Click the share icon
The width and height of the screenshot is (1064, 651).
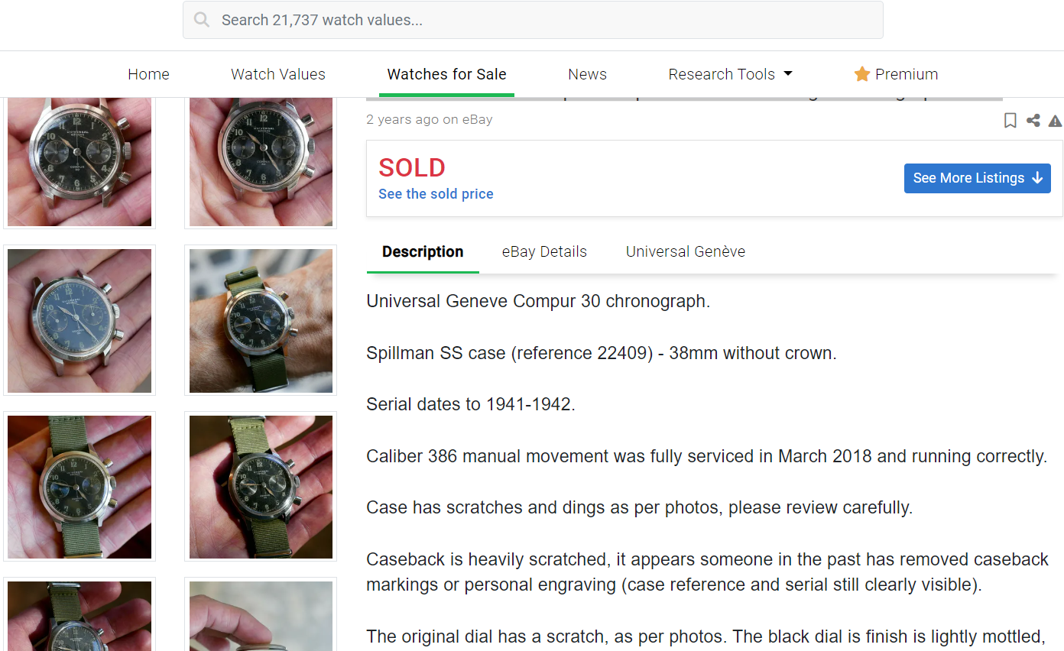pos(1033,121)
